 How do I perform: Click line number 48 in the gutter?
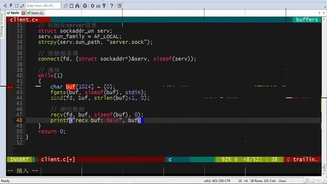pyautogui.click(x=19, y=120)
